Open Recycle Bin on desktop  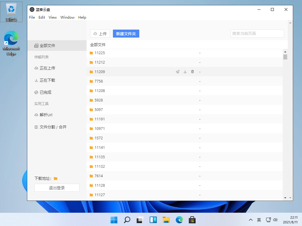pos(11,12)
